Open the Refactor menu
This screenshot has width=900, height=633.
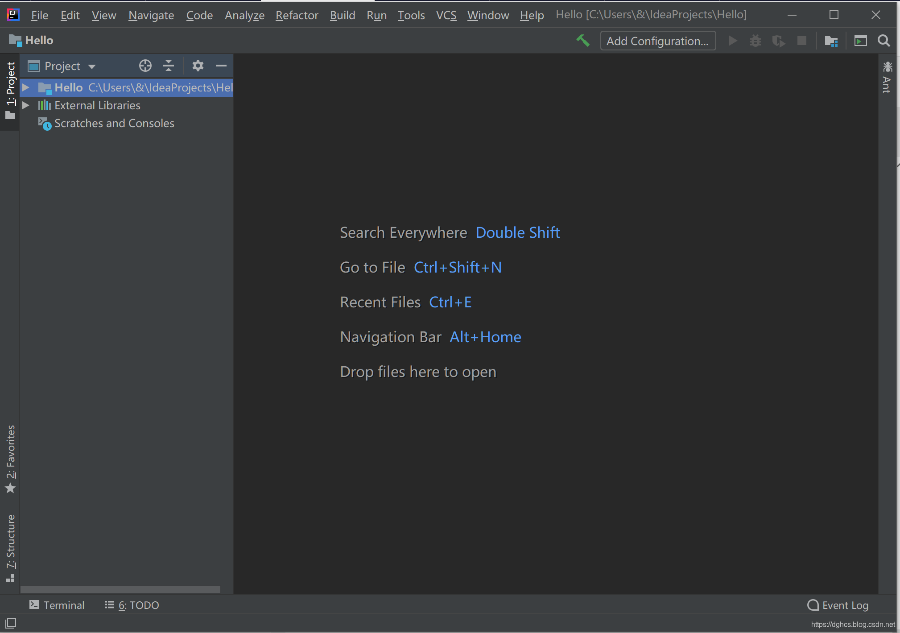coord(297,15)
